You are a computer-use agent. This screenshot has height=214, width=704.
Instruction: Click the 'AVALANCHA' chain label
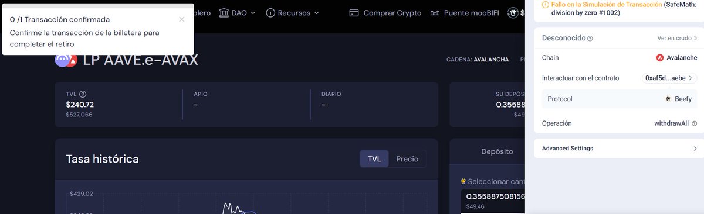pos(491,60)
